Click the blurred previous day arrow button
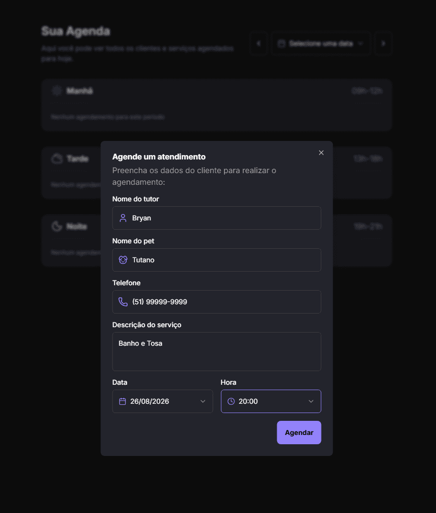Image resolution: width=436 pixels, height=513 pixels. 259,43
